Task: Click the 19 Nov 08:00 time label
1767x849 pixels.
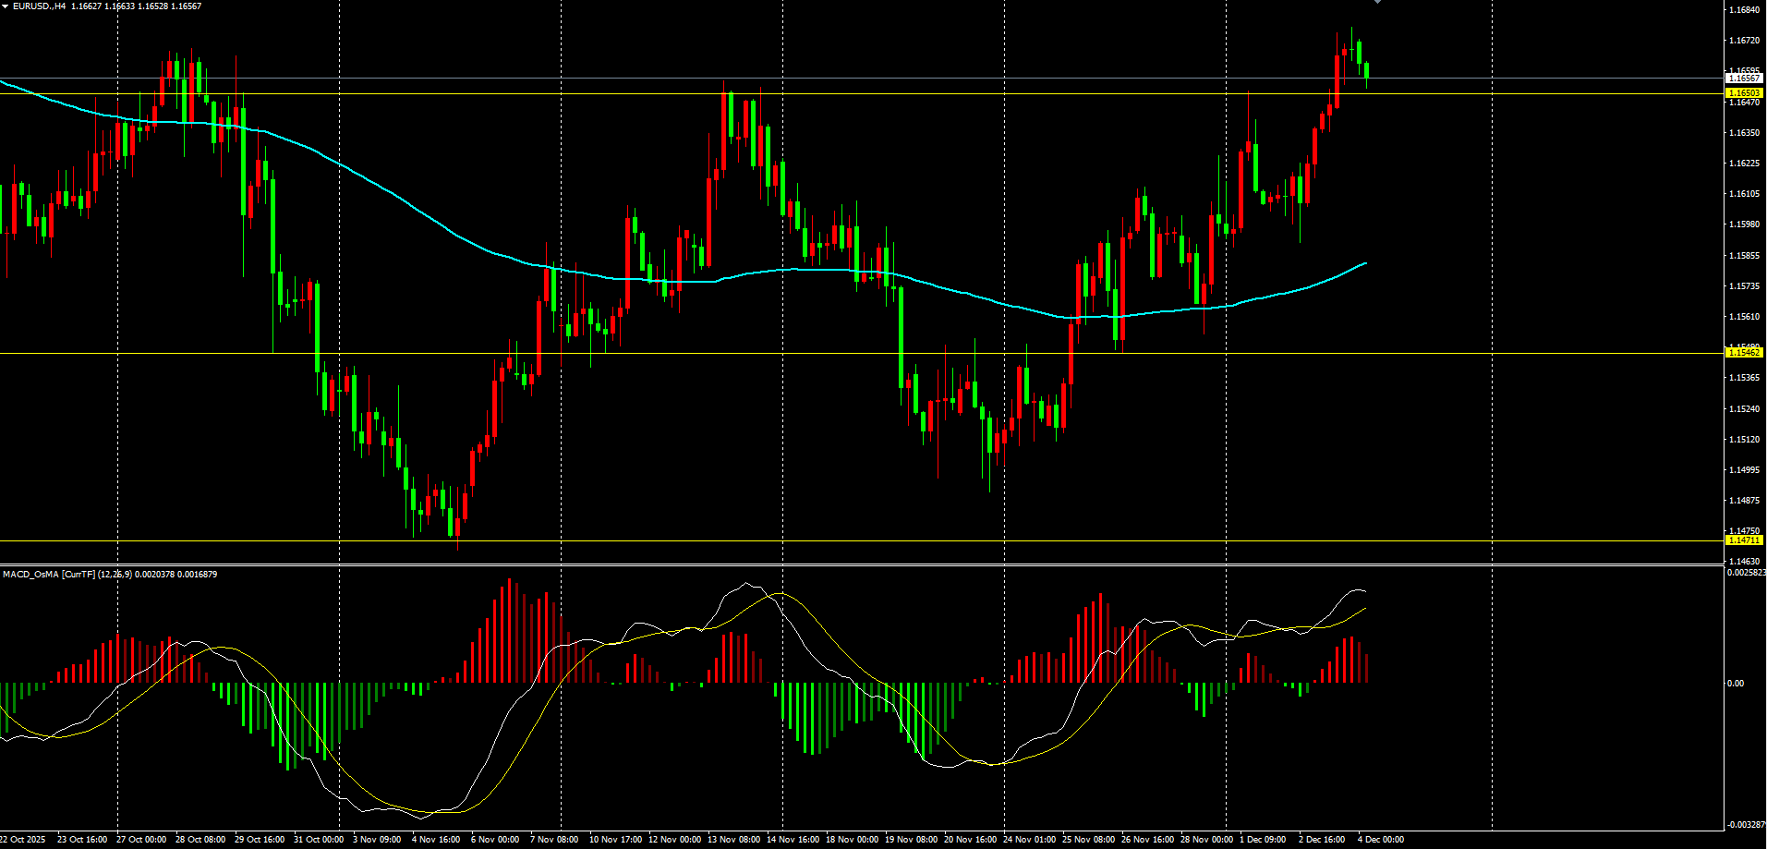Action: click(911, 840)
